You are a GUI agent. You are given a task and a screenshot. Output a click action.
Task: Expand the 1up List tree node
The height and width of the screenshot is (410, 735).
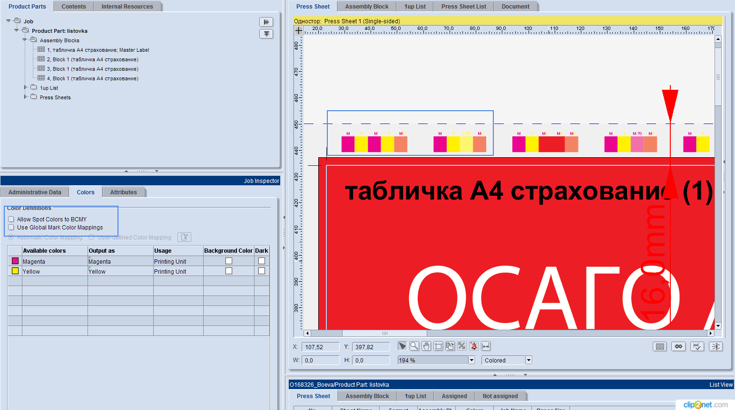click(25, 87)
